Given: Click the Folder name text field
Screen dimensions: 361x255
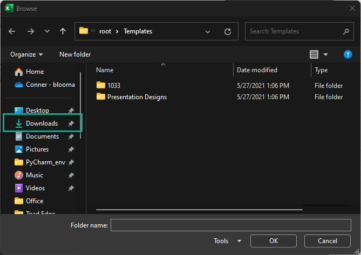Looking at the screenshot, I should pos(231,225).
